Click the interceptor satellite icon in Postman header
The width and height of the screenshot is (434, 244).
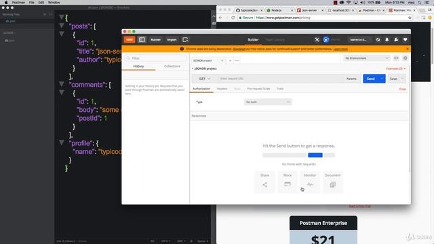pyautogui.click(x=317, y=39)
